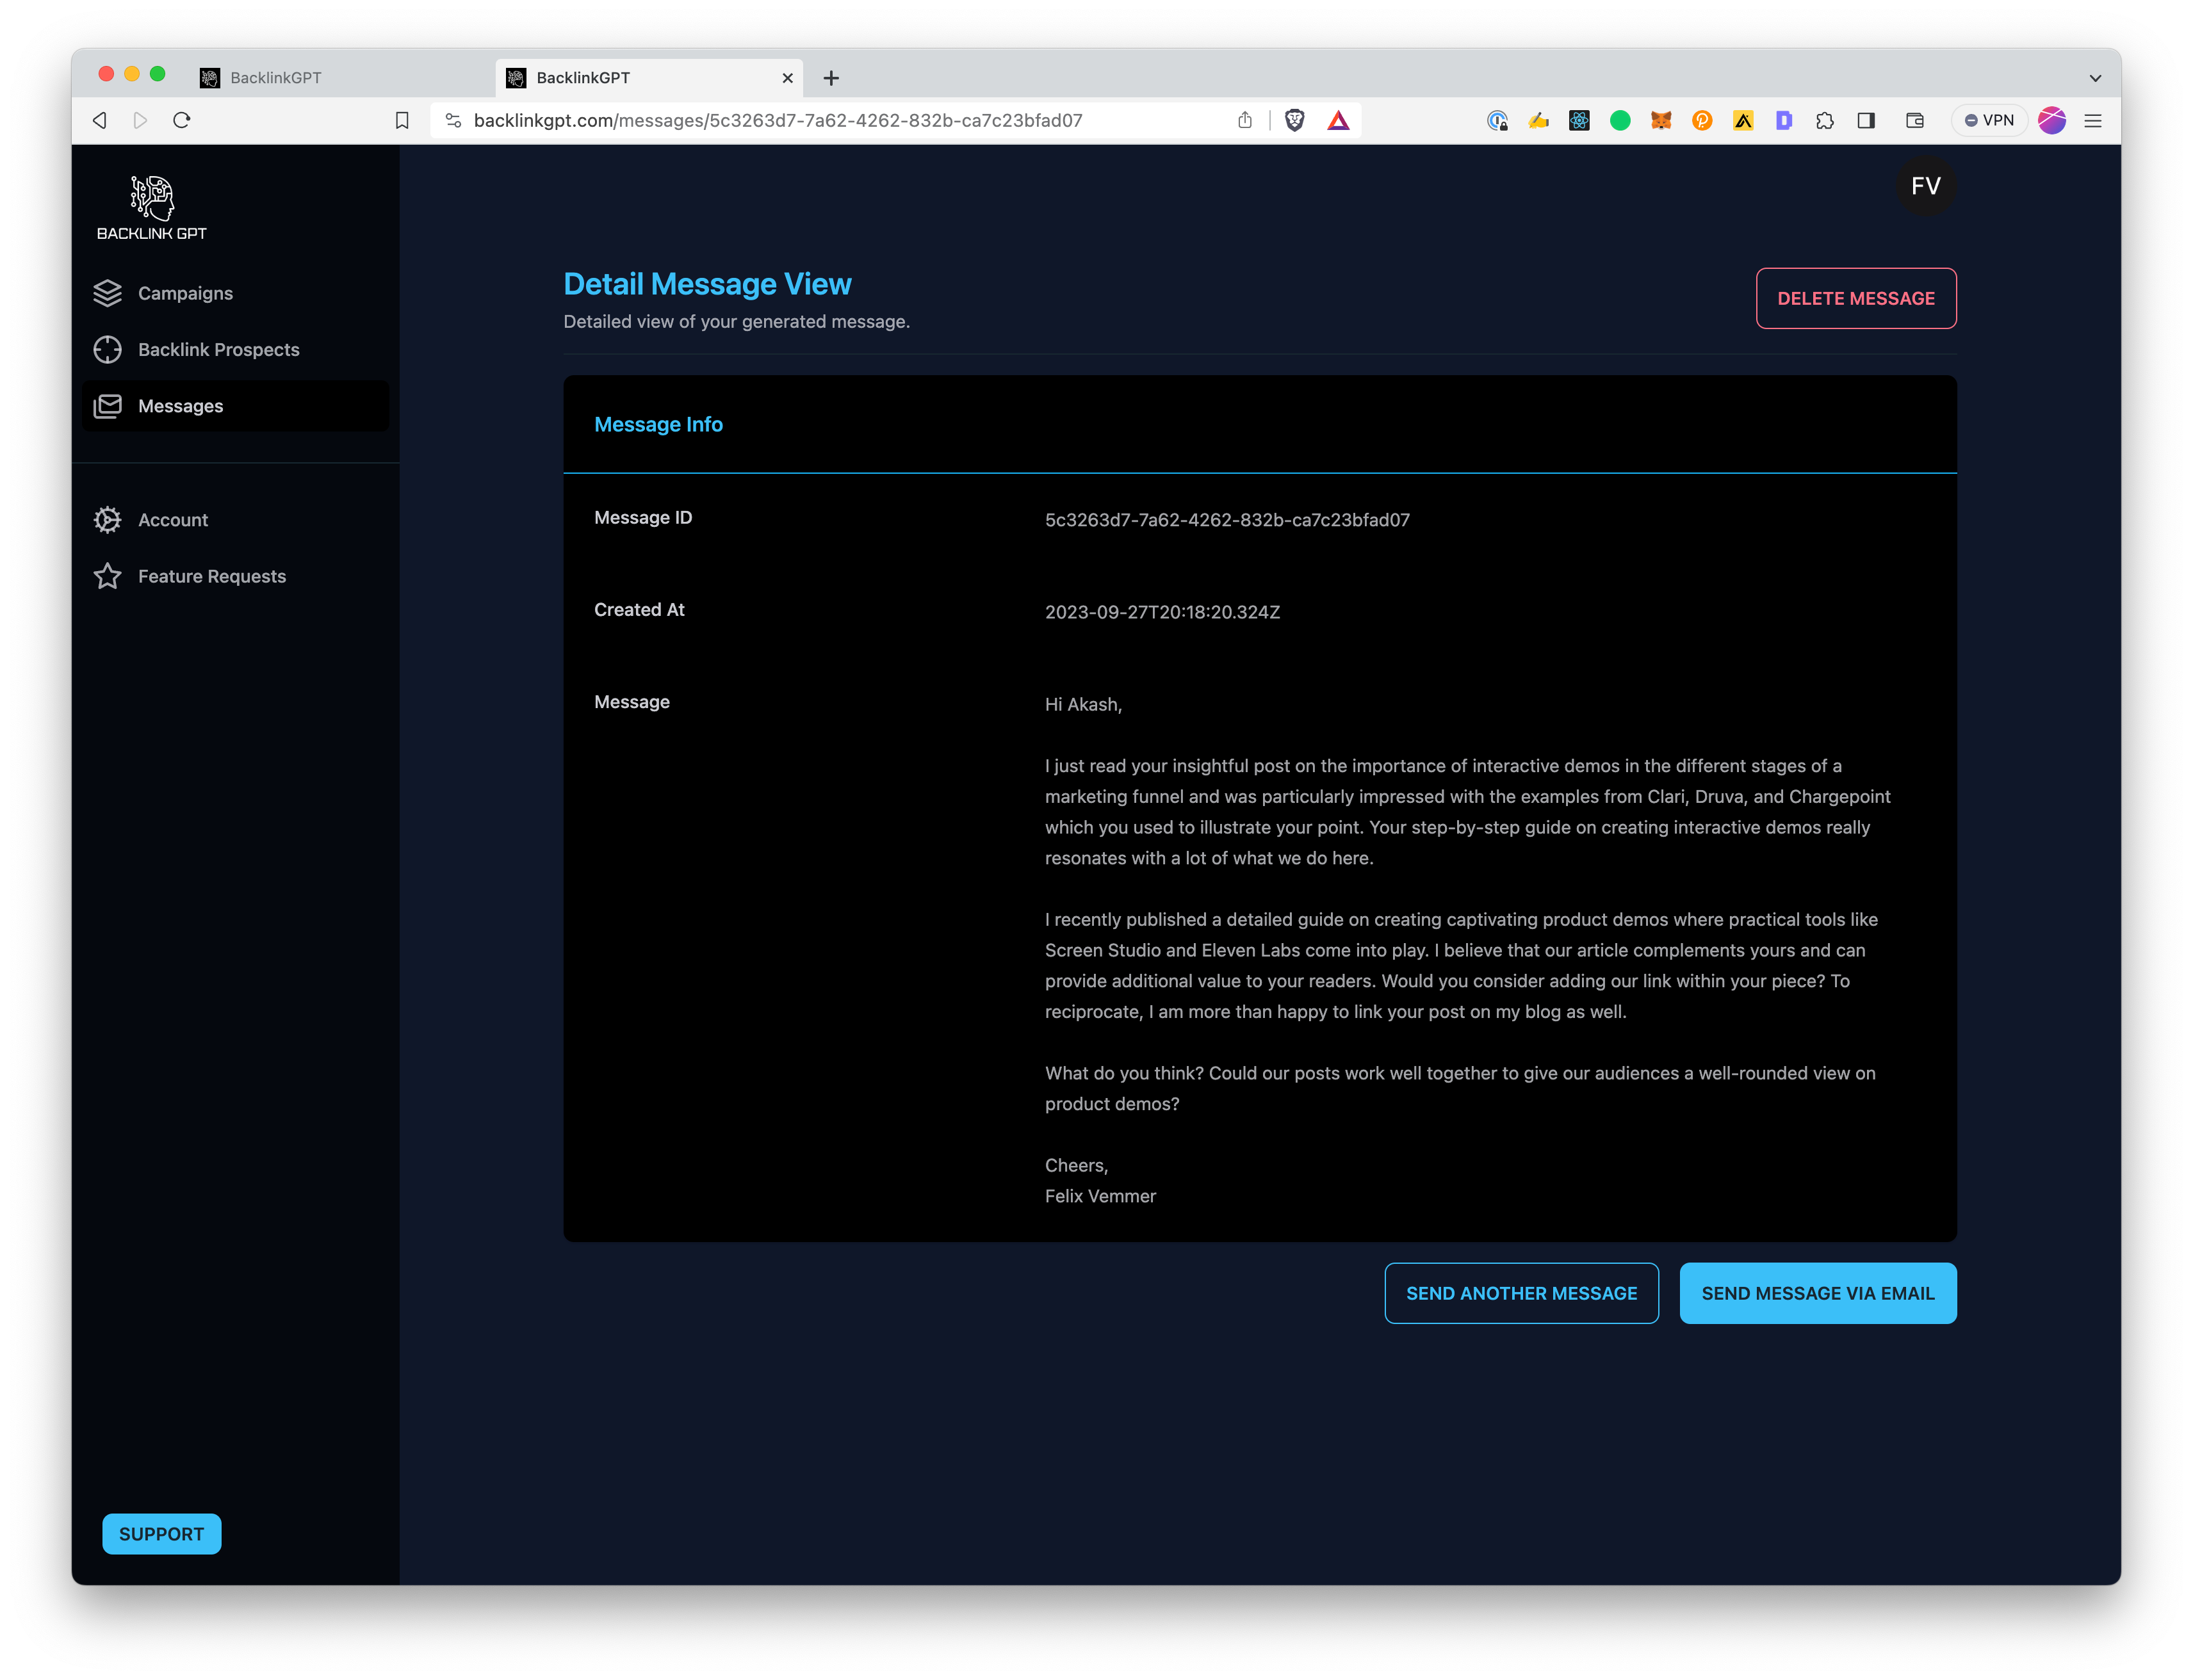Screen dimensions: 2193x1680
Task: Click the Feature Requests star icon
Action: [108, 576]
